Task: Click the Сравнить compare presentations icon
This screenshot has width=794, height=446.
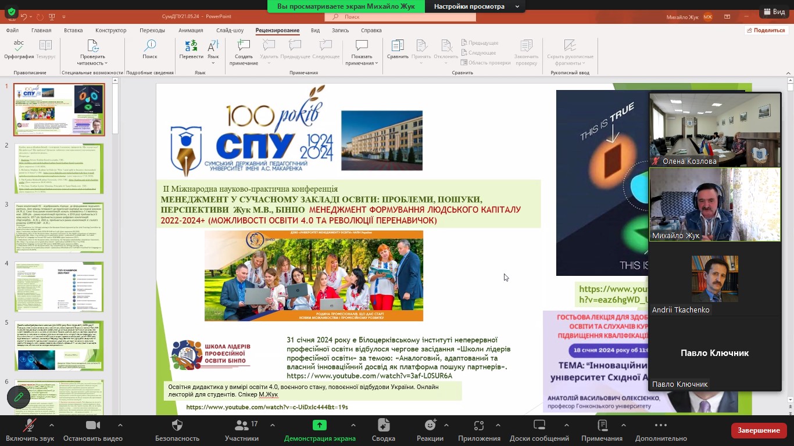Action: [398, 46]
